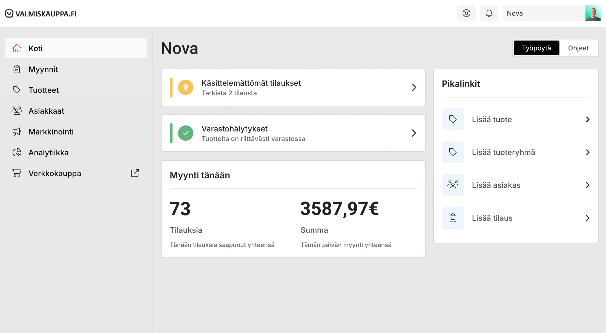Image resolution: width=606 pixels, height=333 pixels.
Task: Click the Lisää asiakas quick link
Action: [x=496, y=185]
